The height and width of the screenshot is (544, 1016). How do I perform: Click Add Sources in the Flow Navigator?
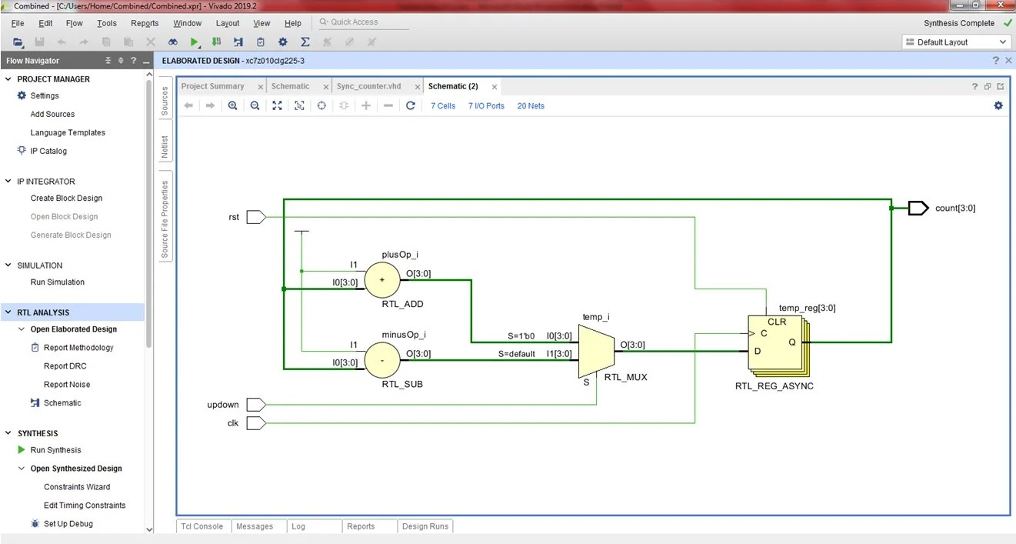click(x=51, y=114)
